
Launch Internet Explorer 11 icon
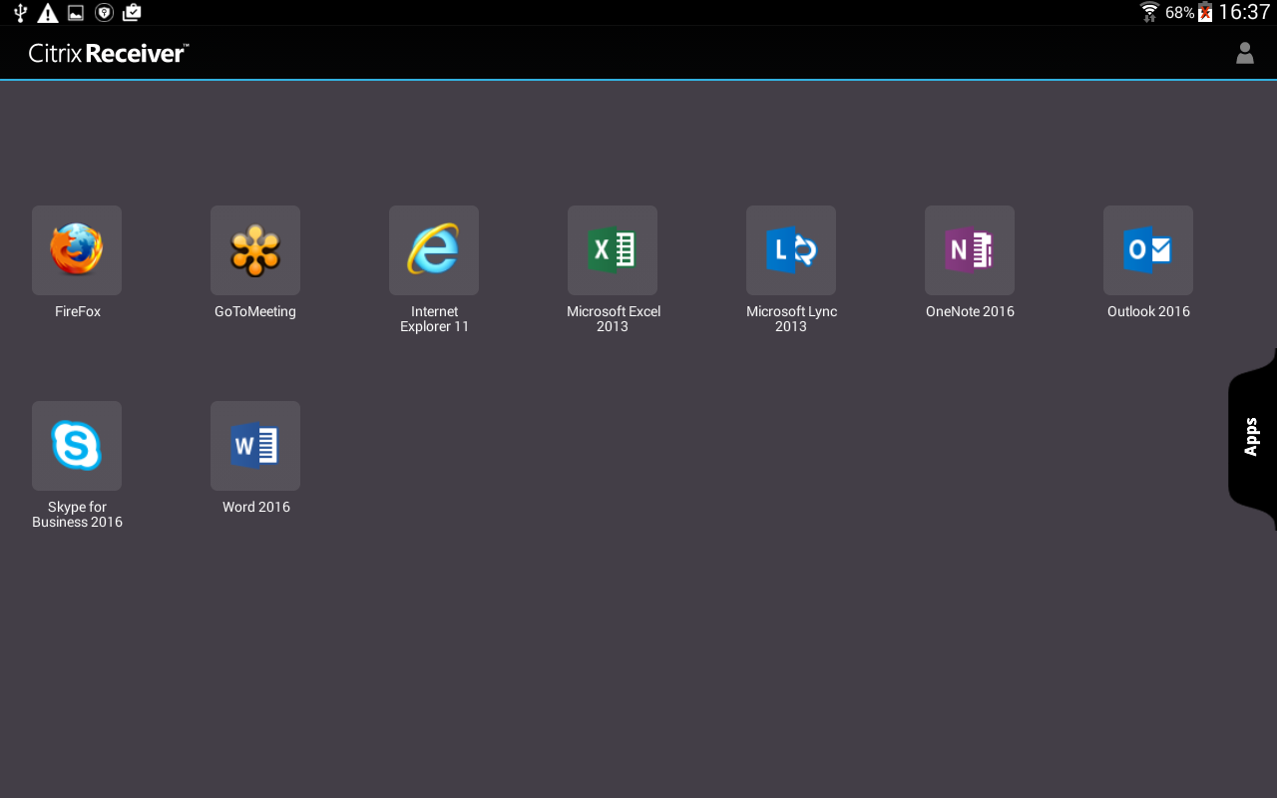pos(434,250)
